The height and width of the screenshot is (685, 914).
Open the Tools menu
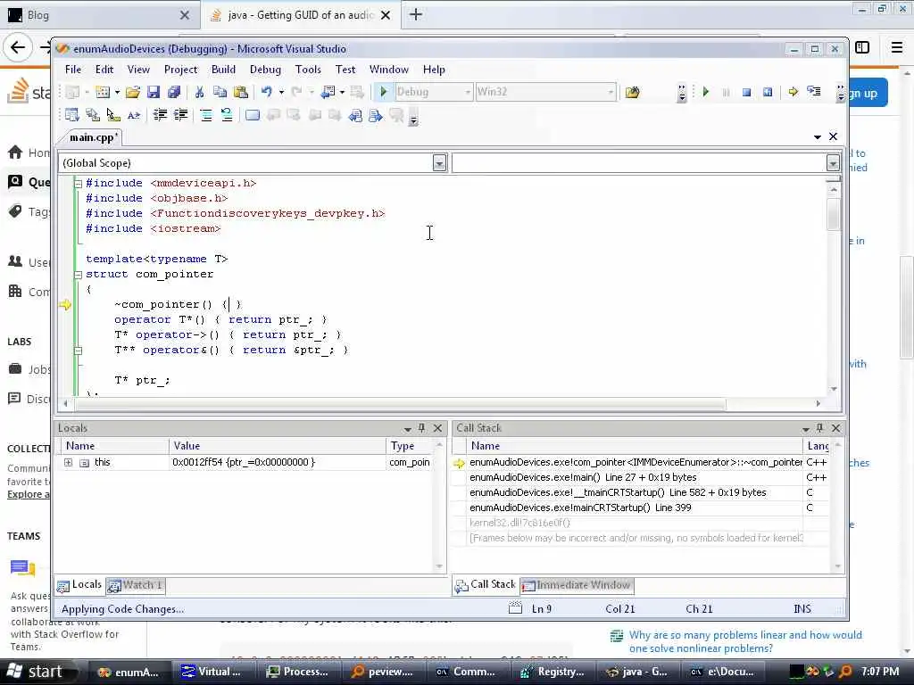point(308,70)
